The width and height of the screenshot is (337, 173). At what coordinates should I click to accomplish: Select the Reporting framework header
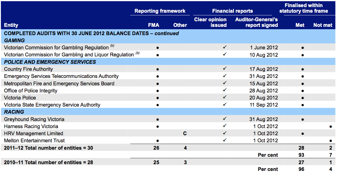point(160,11)
